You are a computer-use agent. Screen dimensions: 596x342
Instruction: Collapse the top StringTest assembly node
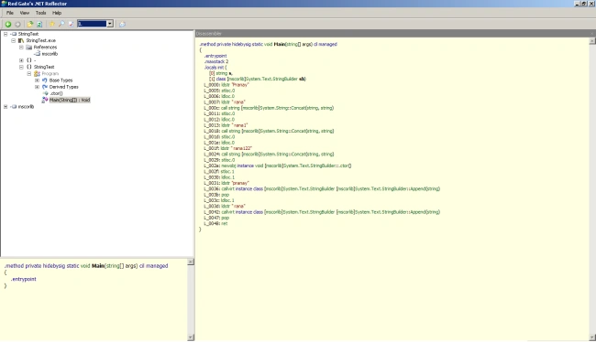click(x=6, y=34)
